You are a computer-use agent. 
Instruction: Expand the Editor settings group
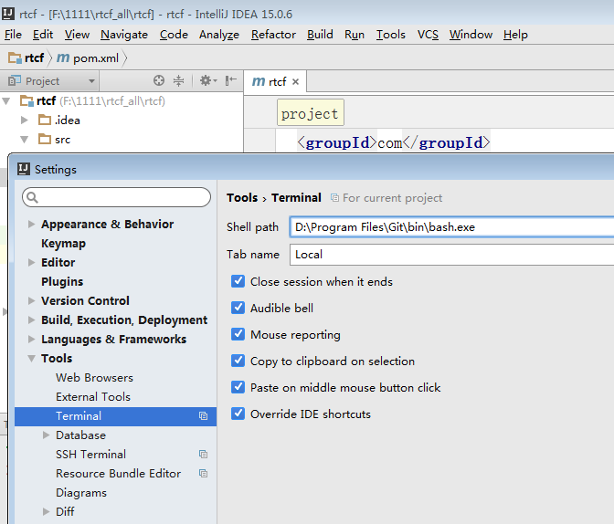[x=31, y=262]
